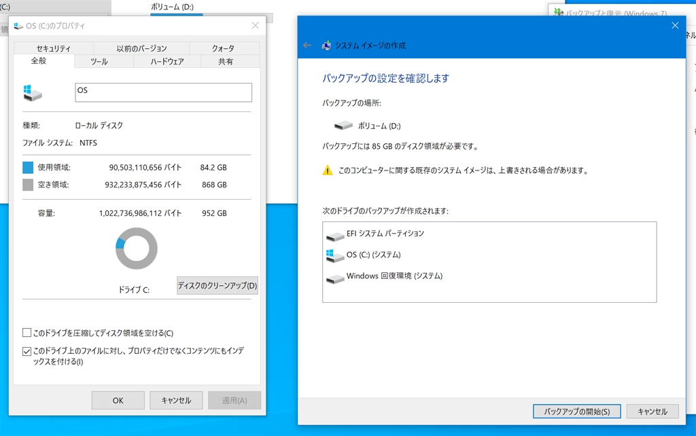Click the ボリューム (D:) backup location text
The image size is (696, 436).
click(x=379, y=126)
